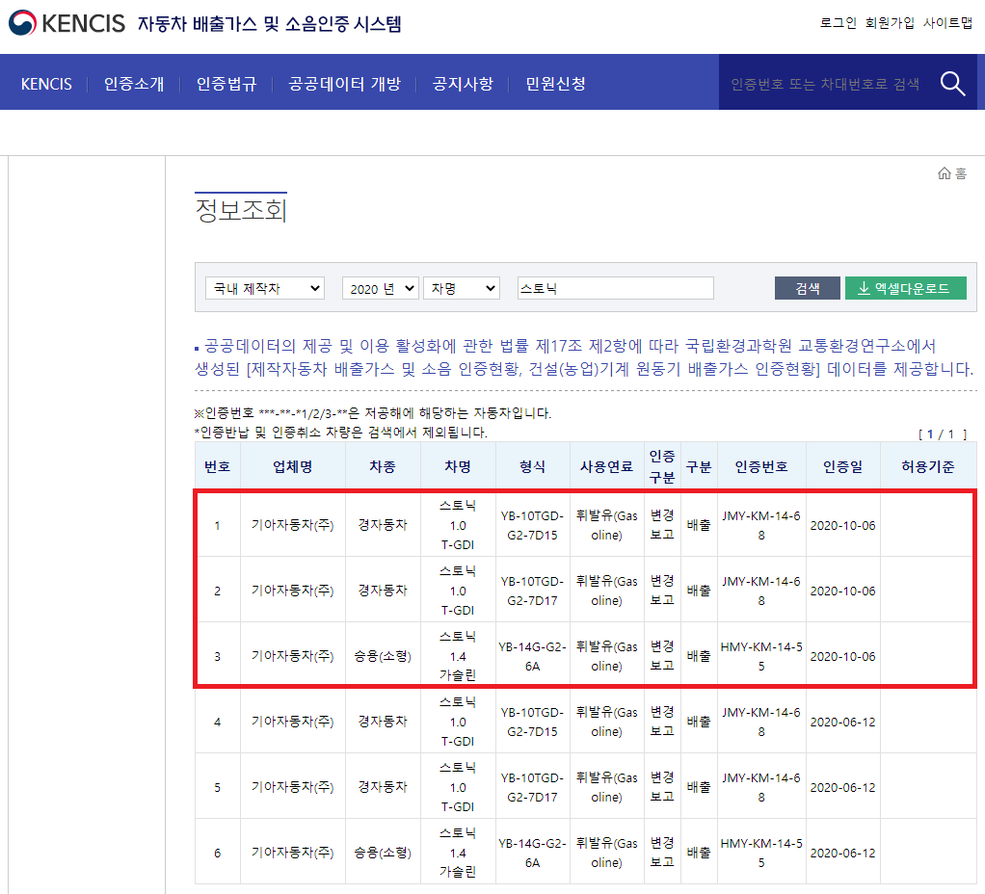Click the 번호 column header
The width and height of the screenshot is (985, 894).
click(x=218, y=466)
